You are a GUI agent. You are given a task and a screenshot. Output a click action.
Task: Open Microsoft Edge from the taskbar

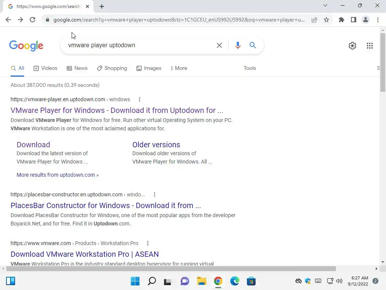pos(234,281)
